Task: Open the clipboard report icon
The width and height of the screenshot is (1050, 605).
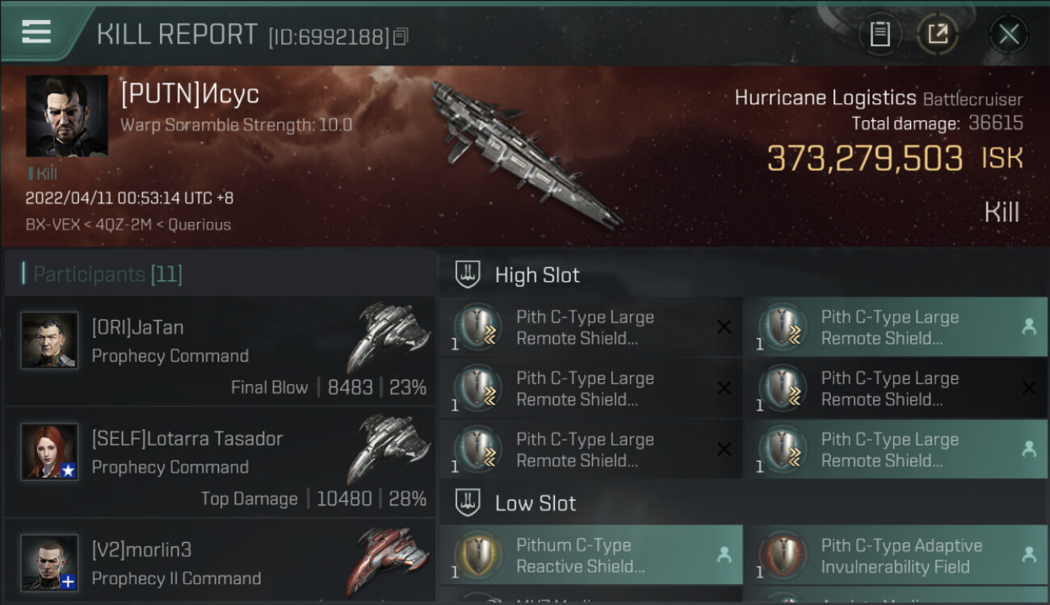Action: tap(880, 34)
